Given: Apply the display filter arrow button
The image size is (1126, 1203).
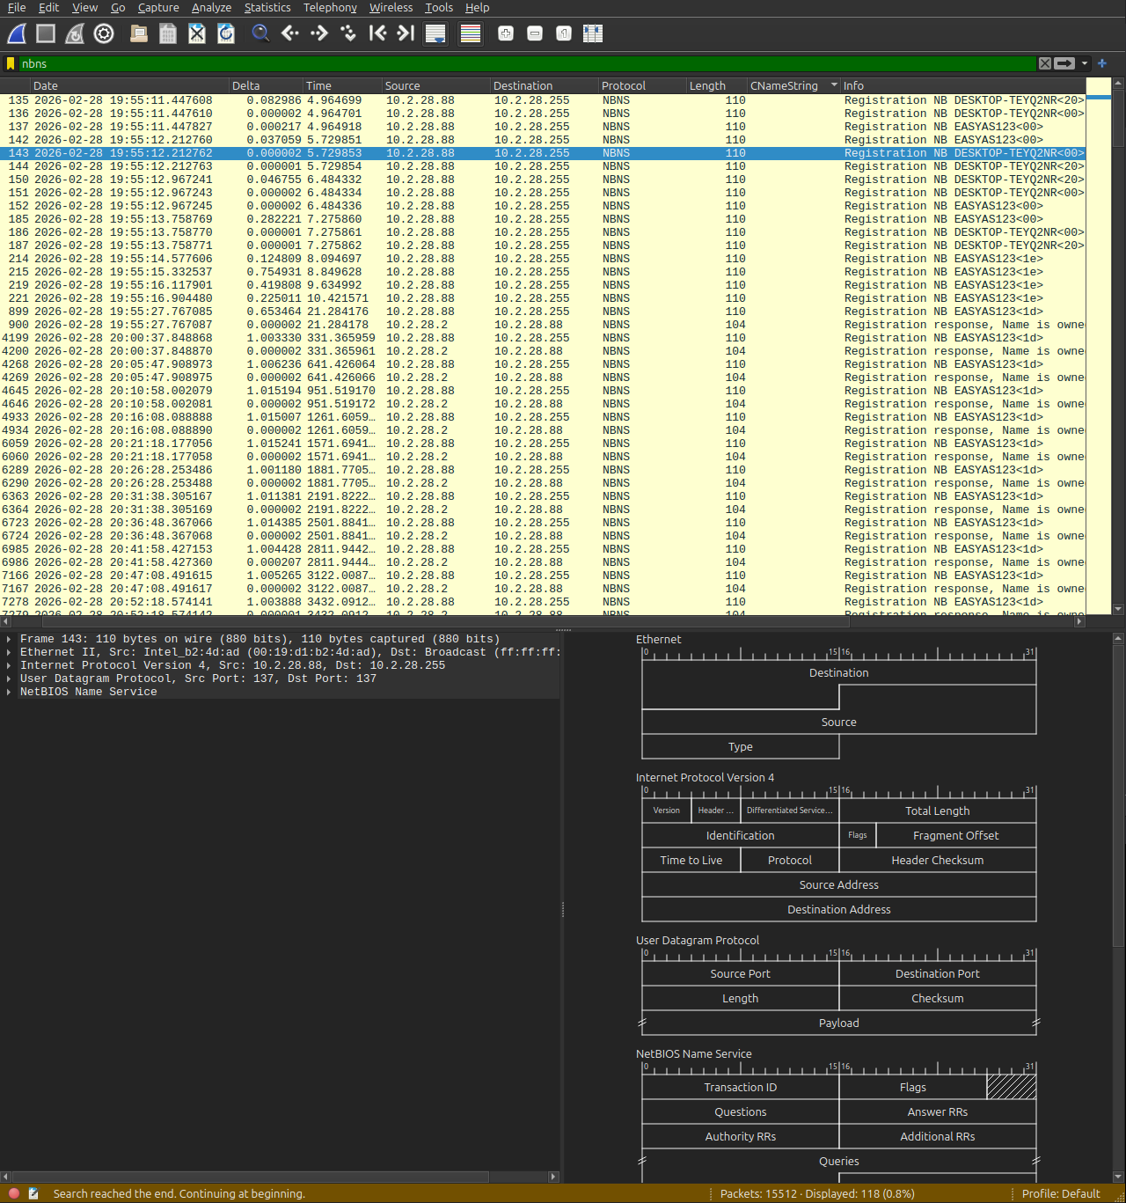Looking at the screenshot, I should click(x=1064, y=63).
